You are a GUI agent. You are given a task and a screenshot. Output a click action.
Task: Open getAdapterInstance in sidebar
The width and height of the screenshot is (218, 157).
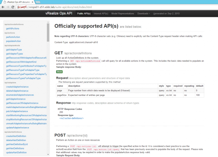(x=16, y=99)
